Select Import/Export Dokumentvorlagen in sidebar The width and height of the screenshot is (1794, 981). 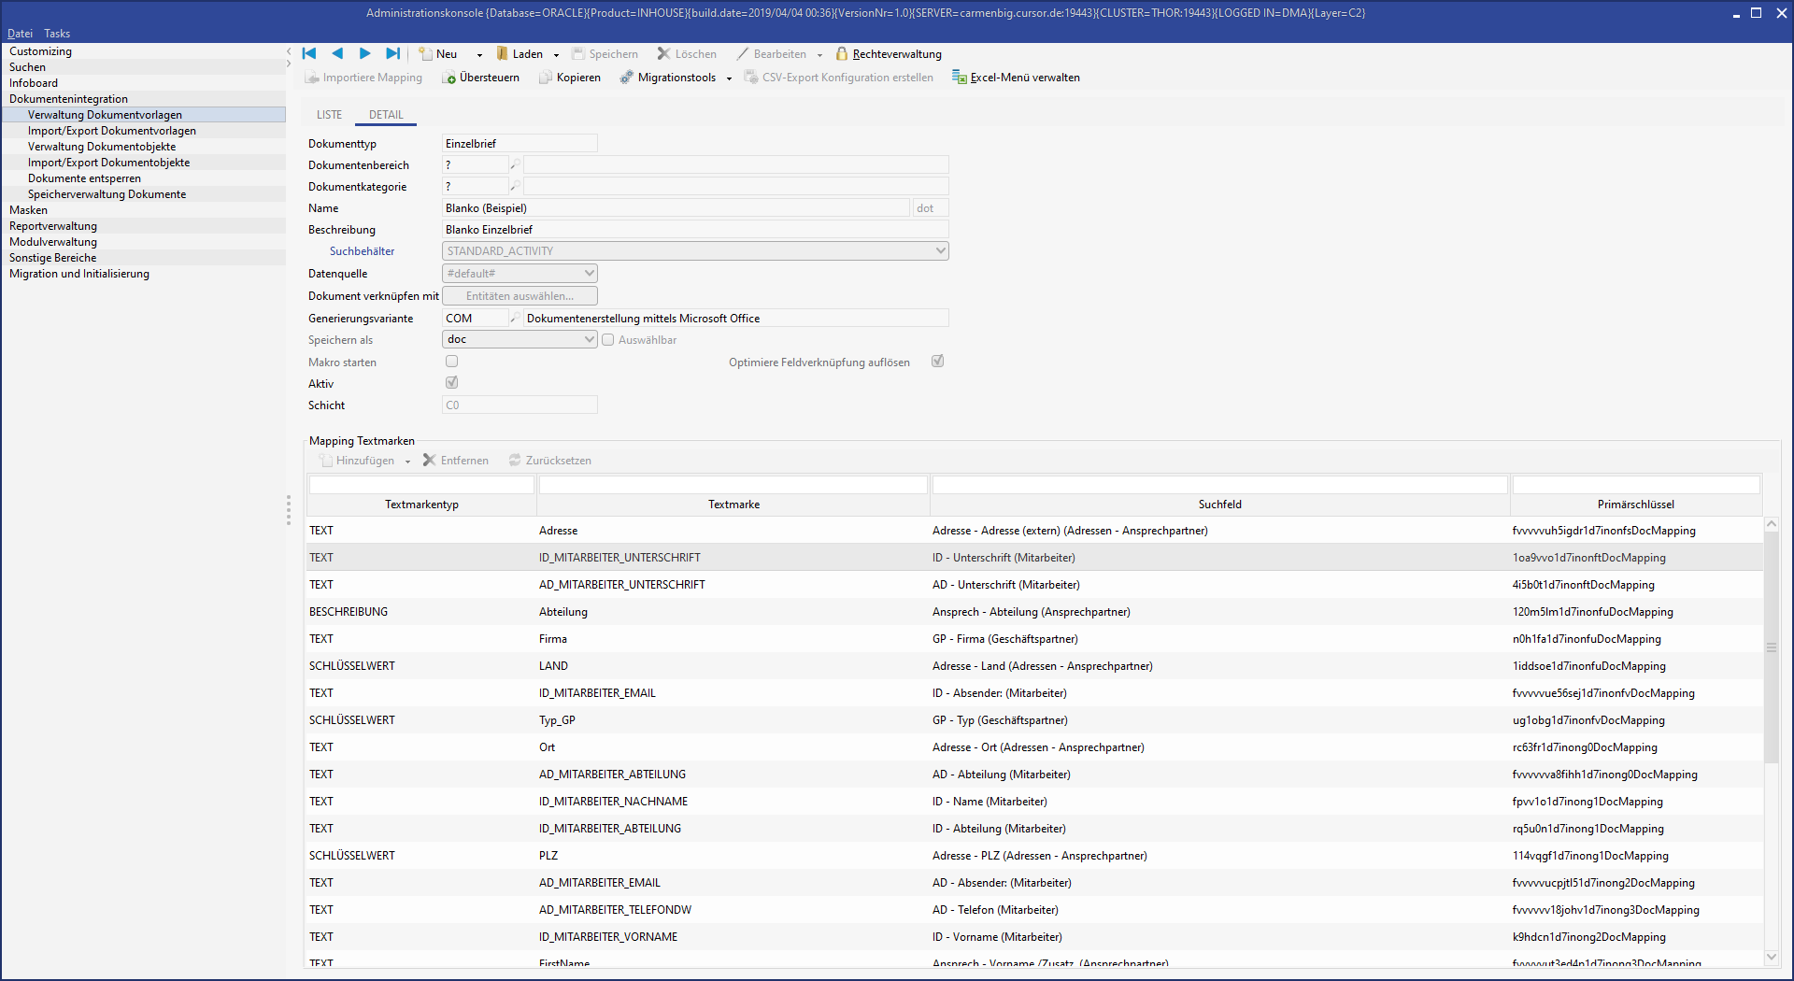click(x=112, y=131)
